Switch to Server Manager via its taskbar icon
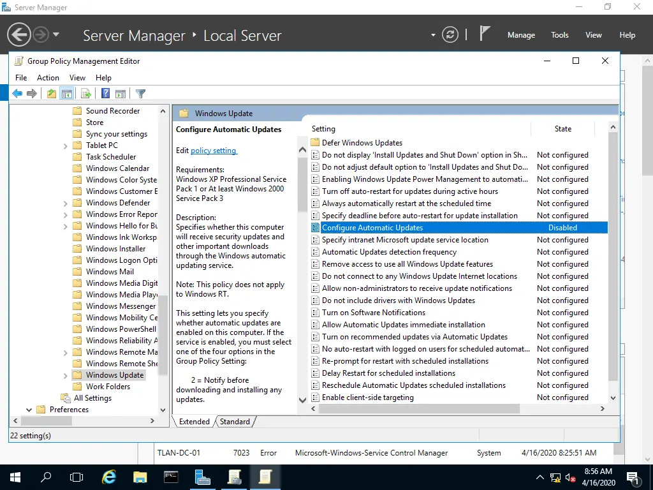The width and height of the screenshot is (653, 490). coord(202,477)
